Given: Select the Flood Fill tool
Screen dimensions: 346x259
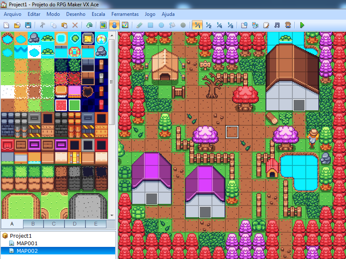Looking at the screenshot, I should 172,25.
